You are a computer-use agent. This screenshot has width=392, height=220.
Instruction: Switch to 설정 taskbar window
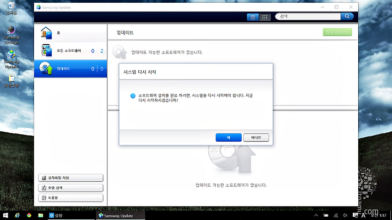[x=71, y=215]
